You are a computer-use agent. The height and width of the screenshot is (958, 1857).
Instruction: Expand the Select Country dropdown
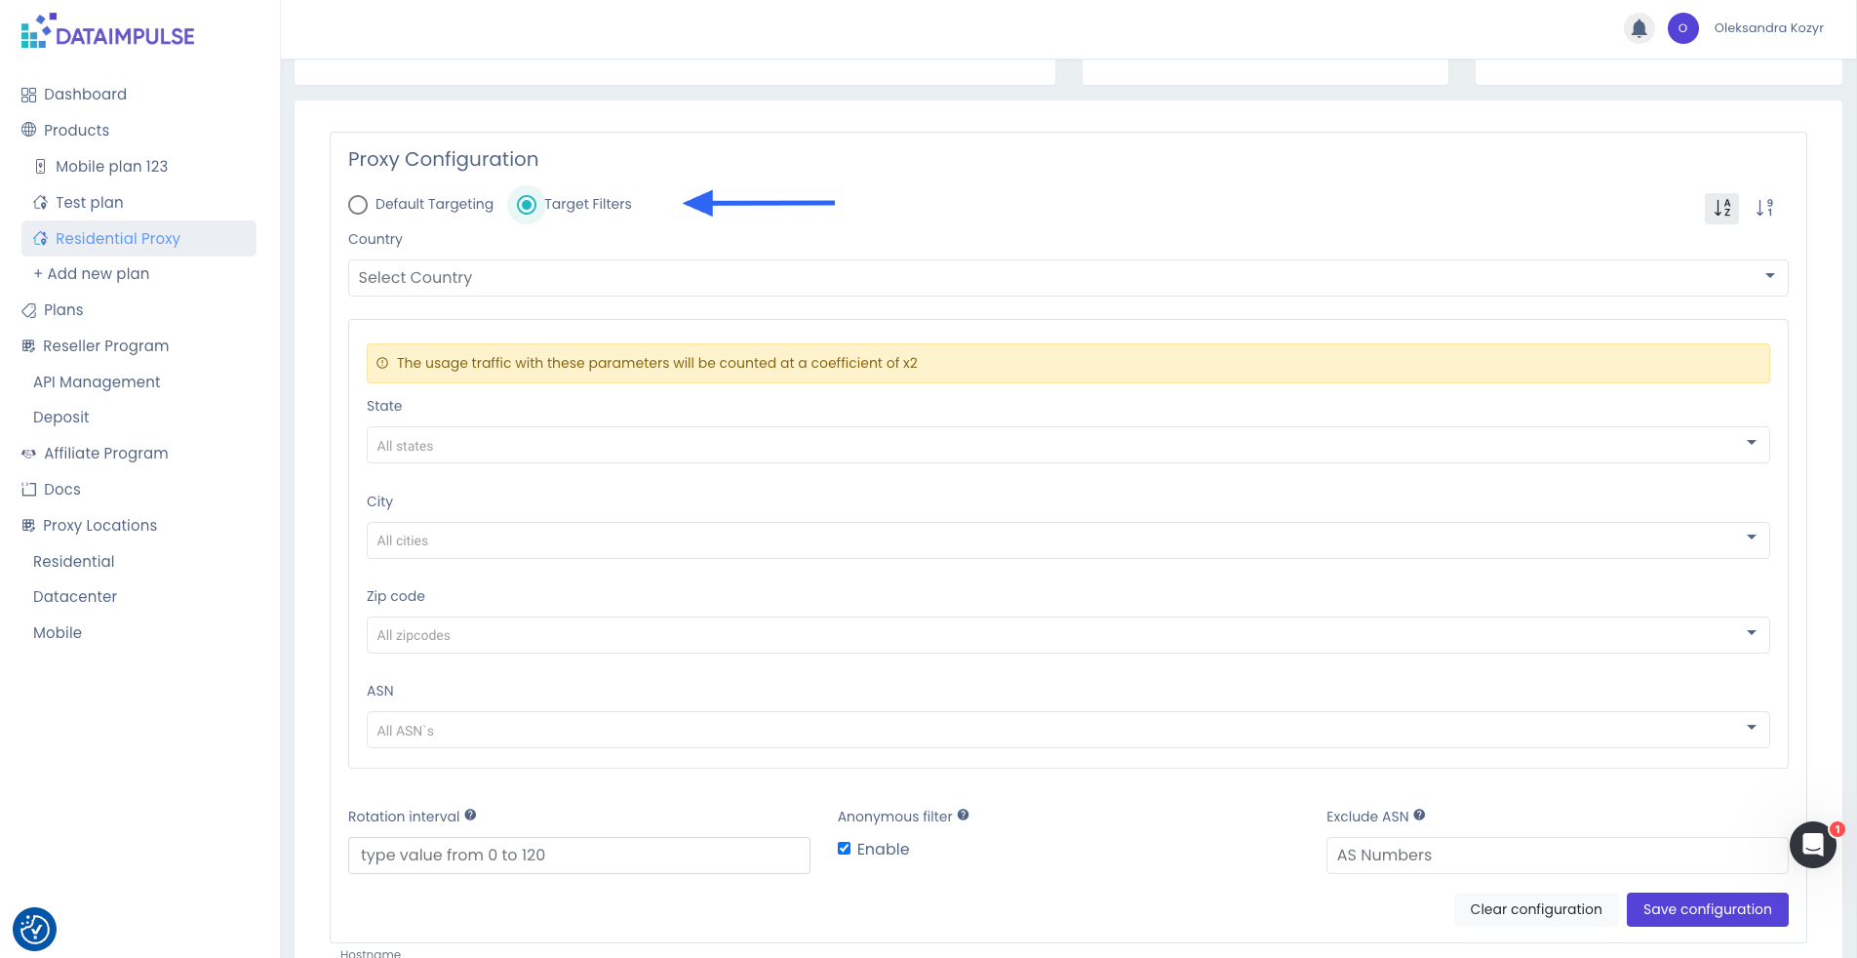pyautogui.click(x=1067, y=278)
